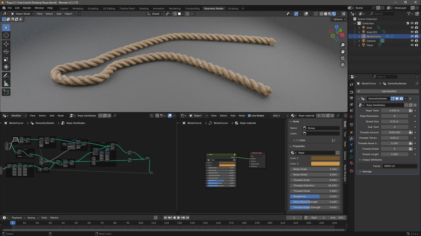Select the Move tool in the viewport toolbar

click(6, 43)
